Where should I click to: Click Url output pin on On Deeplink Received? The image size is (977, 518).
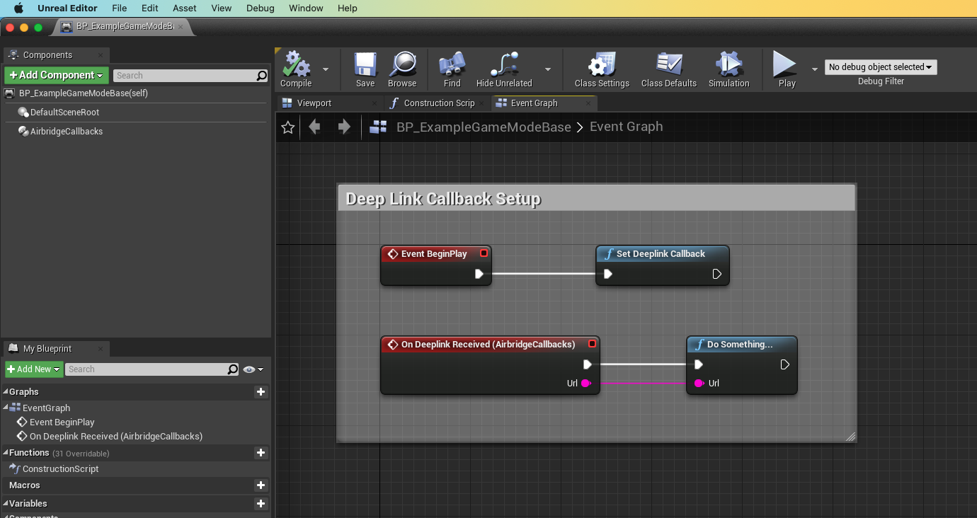585,384
